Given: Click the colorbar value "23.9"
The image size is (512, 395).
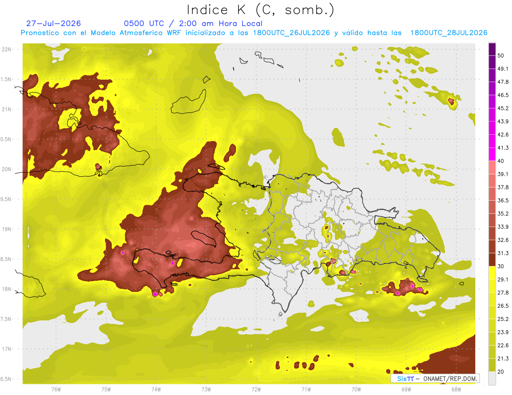Looking at the screenshot, I should (503, 332).
